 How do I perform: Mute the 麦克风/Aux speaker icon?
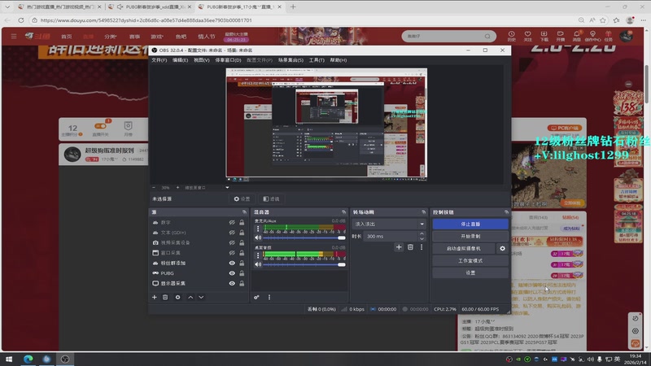coord(258,237)
